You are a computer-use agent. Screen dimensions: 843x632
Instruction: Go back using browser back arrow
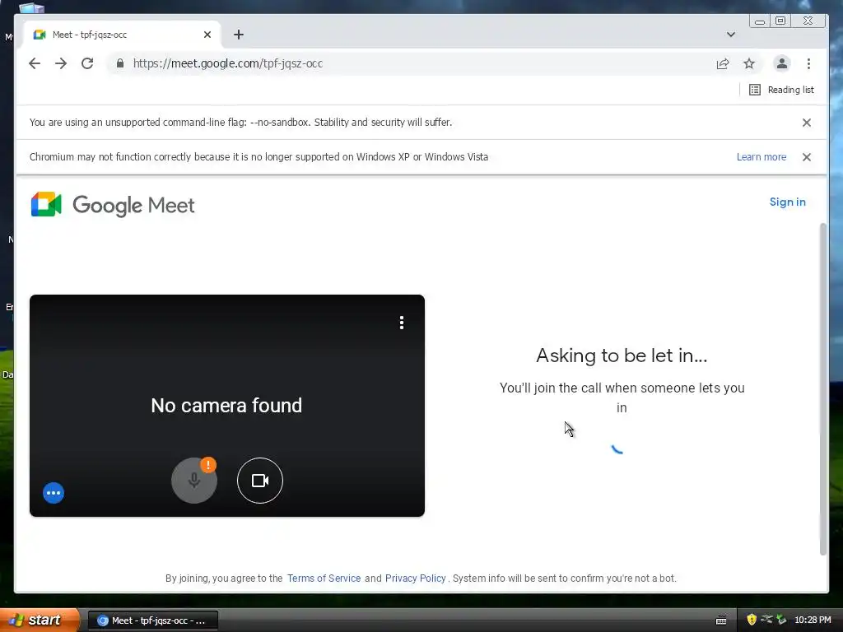35,63
